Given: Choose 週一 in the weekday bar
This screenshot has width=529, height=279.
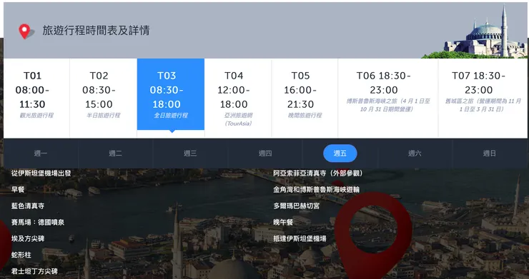Looking at the screenshot, I should pyautogui.click(x=41, y=153).
